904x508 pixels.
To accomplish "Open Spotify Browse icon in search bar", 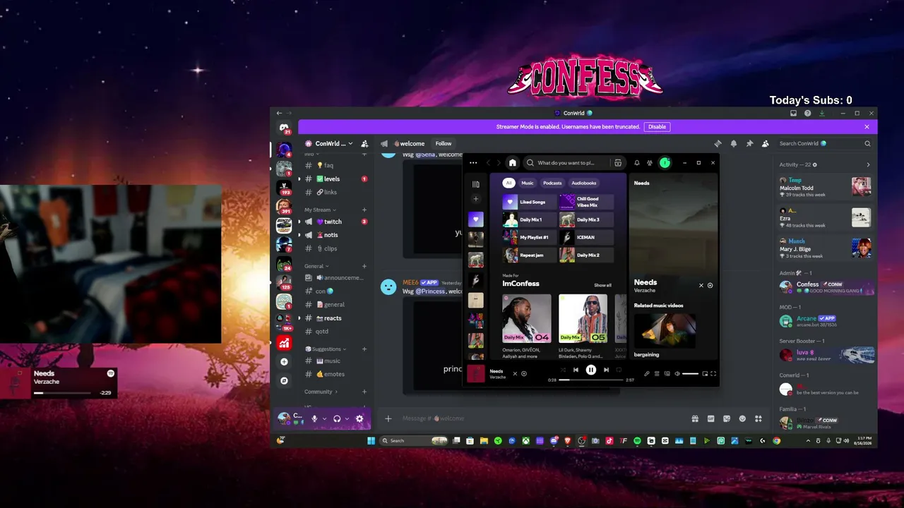I will pos(618,163).
